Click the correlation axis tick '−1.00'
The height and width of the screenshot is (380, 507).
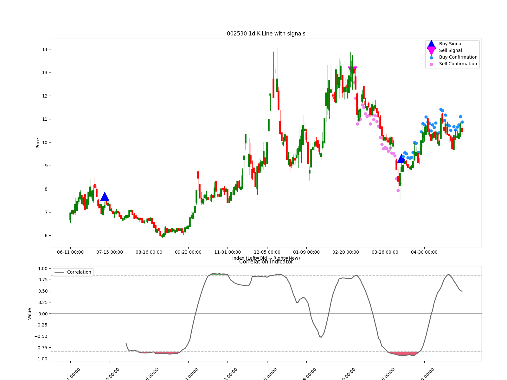pyautogui.click(x=41, y=359)
